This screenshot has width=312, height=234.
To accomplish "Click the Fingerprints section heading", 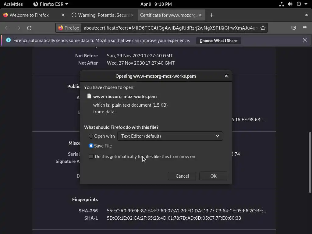I will (x=85, y=199).
